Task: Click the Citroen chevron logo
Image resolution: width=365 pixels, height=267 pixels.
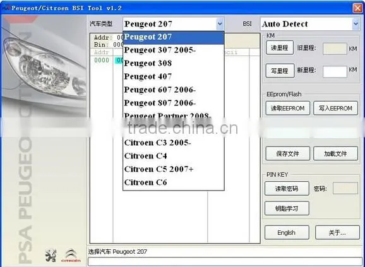Action: [71, 256]
